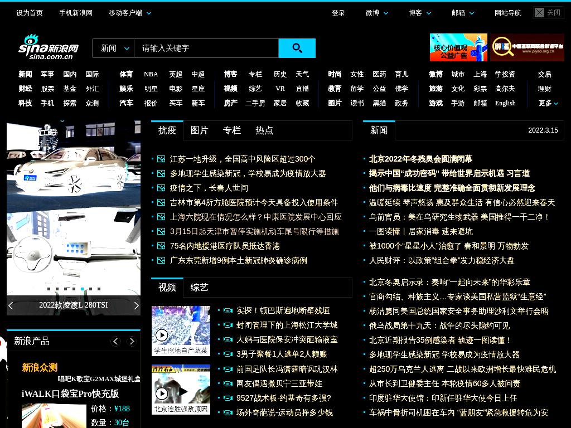
Task: Click the 核心价值观公益广告 banner
Action: pos(458,47)
